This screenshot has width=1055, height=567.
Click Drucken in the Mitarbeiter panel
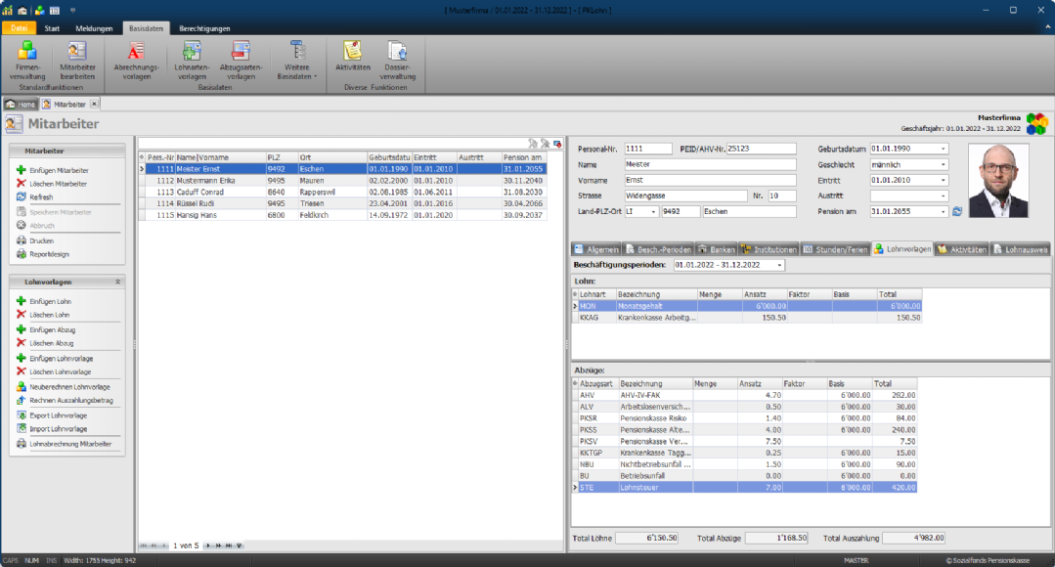[x=41, y=240]
